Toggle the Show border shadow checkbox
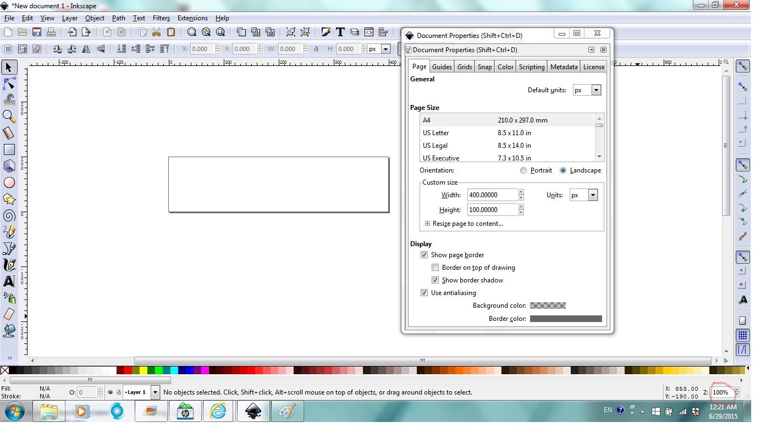The height and width of the screenshot is (433, 761). [x=435, y=280]
